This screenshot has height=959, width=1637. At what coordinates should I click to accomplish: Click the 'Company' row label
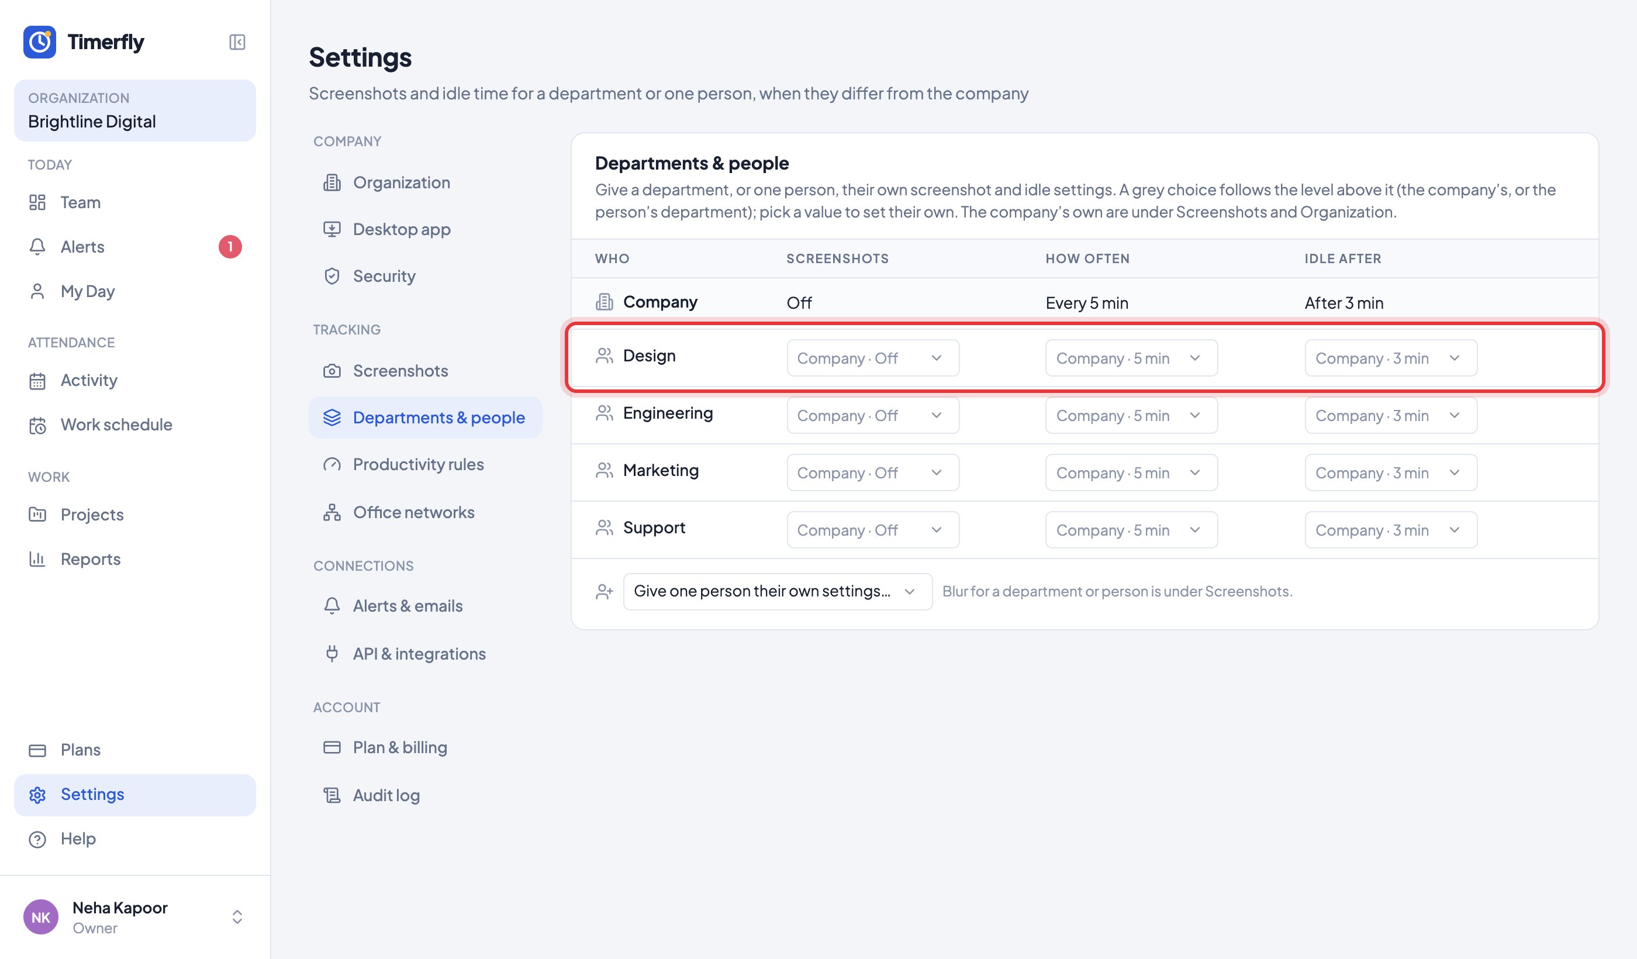(660, 302)
